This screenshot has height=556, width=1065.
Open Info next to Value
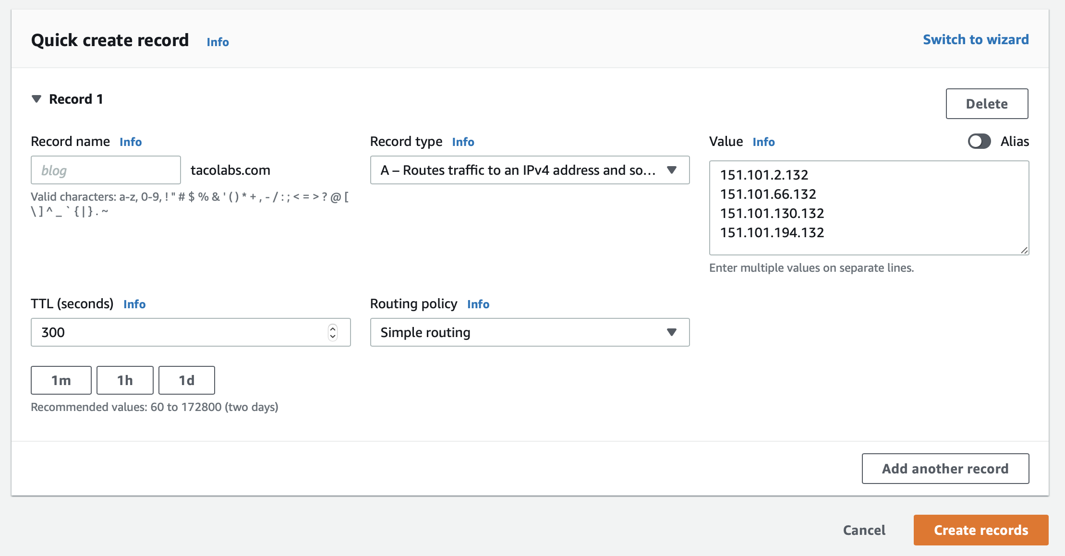coord(763,142)
